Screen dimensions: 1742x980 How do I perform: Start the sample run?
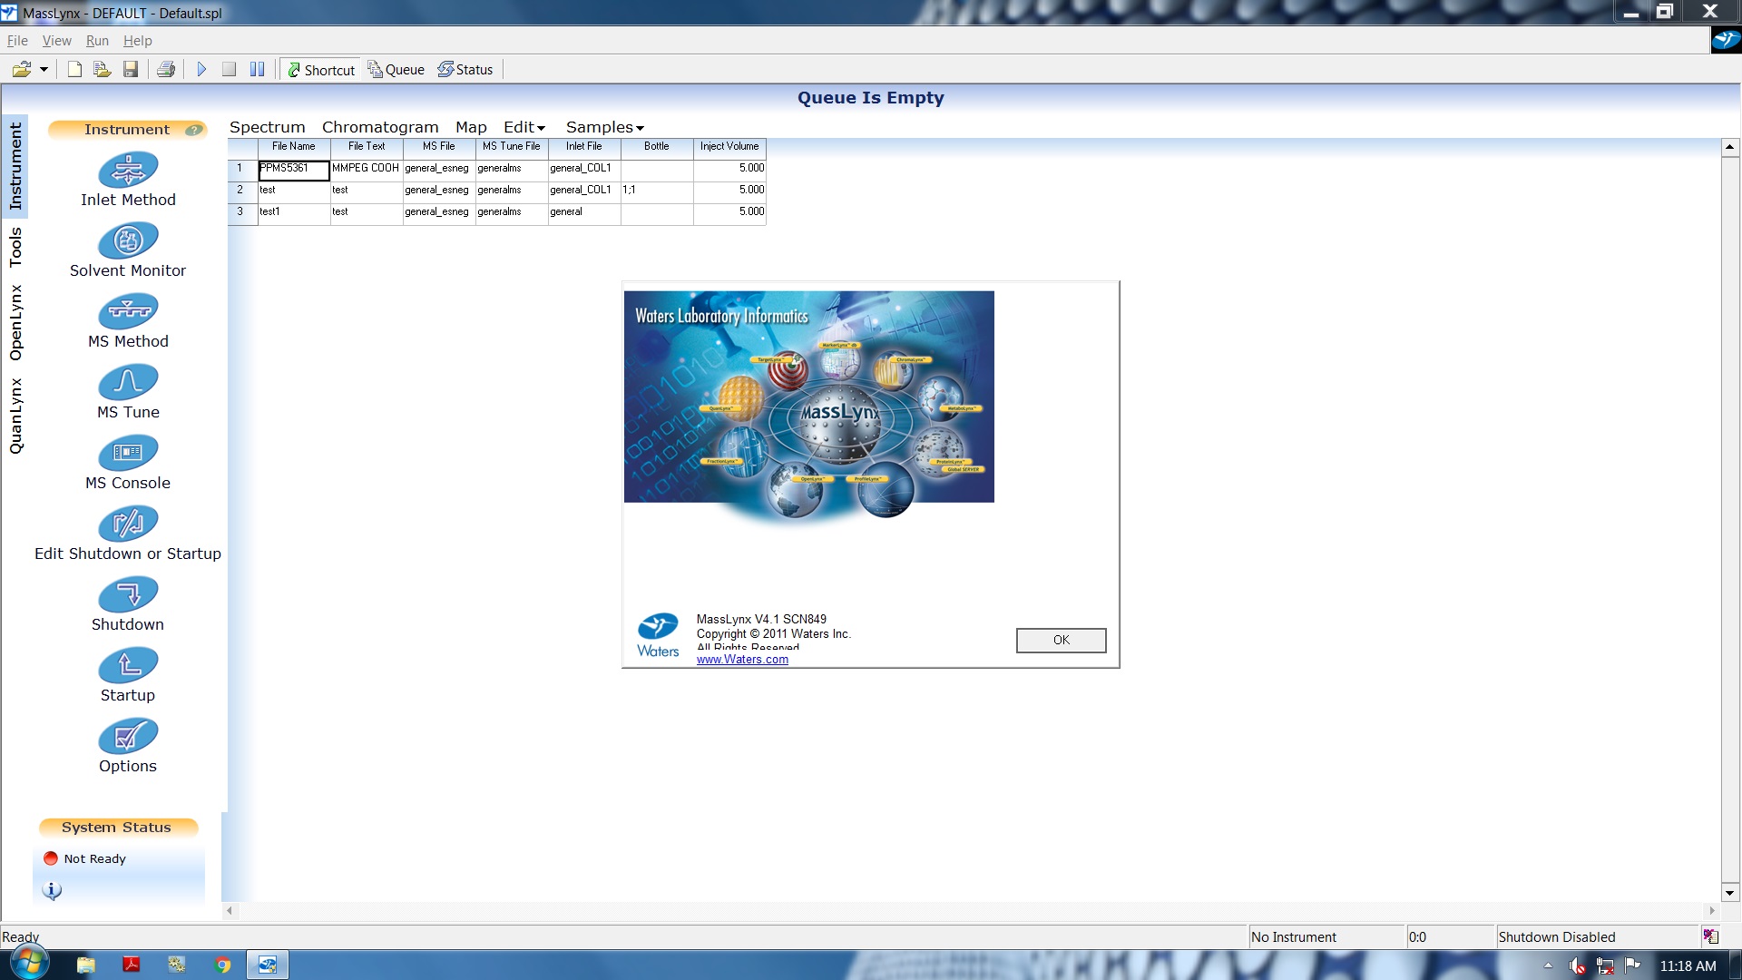201,68
